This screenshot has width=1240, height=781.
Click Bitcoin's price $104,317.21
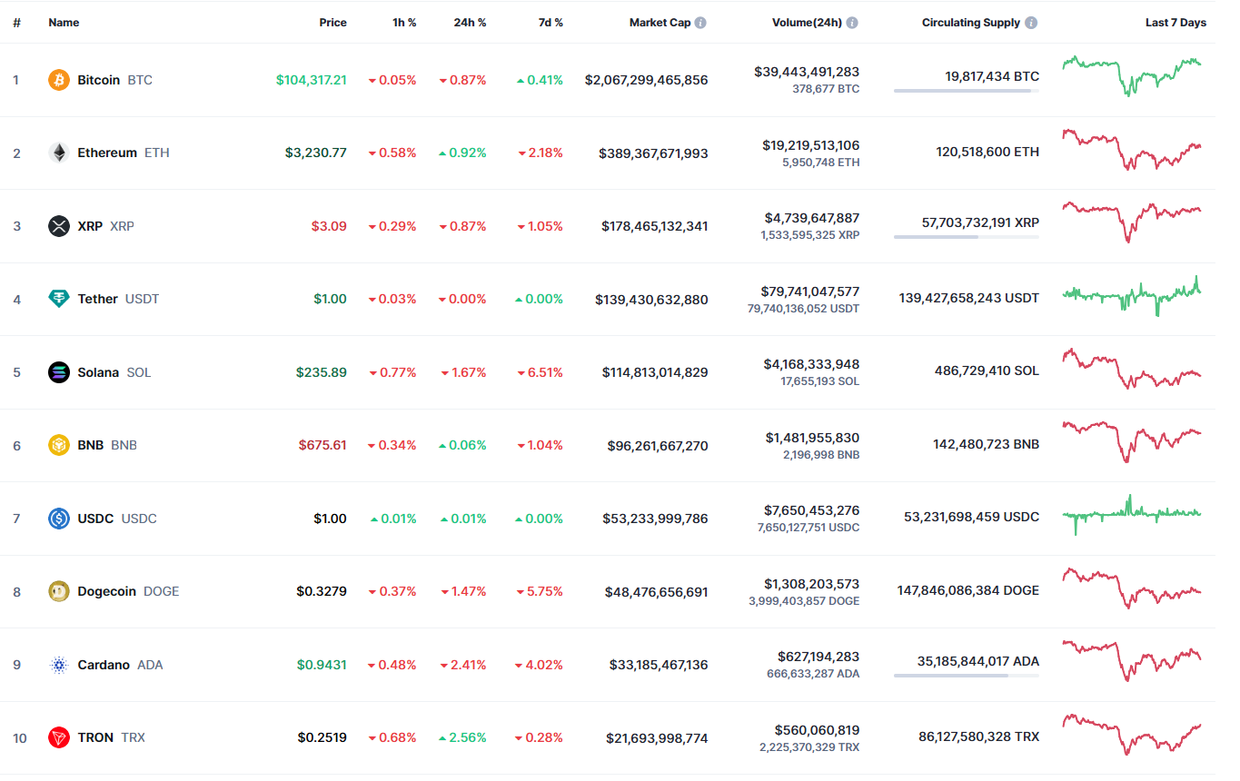click(x=312, y=80)
